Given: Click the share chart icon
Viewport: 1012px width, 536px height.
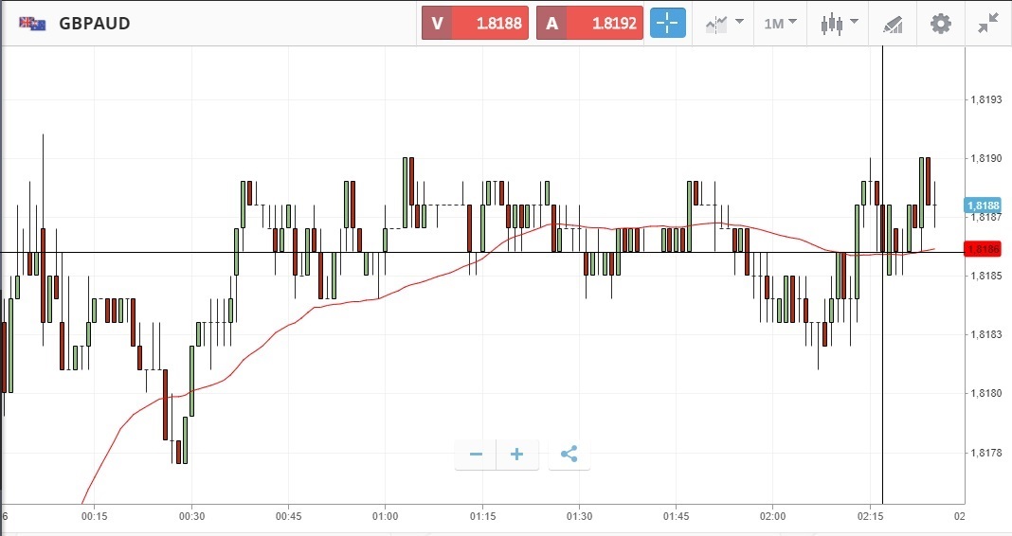Looking at the screenshot, I should pos(569,455).
